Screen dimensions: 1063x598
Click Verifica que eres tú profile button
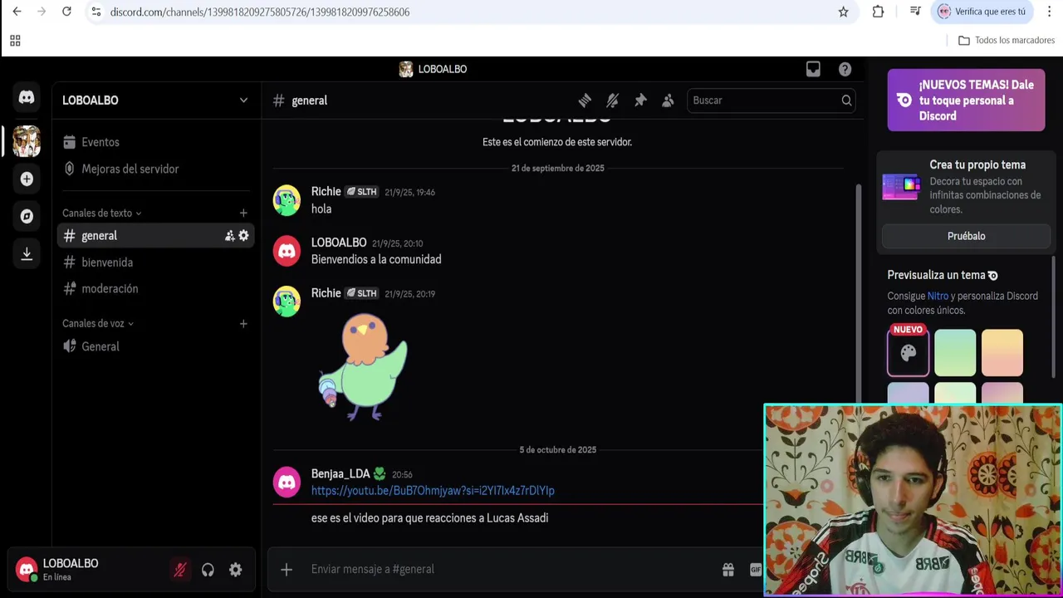(982, 12)
